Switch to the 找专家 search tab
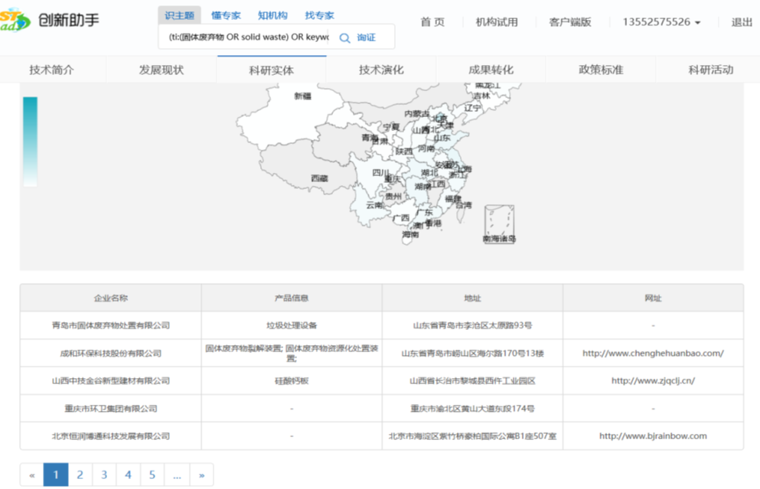The height and width of the screenshot is (489, 760). 319,15
